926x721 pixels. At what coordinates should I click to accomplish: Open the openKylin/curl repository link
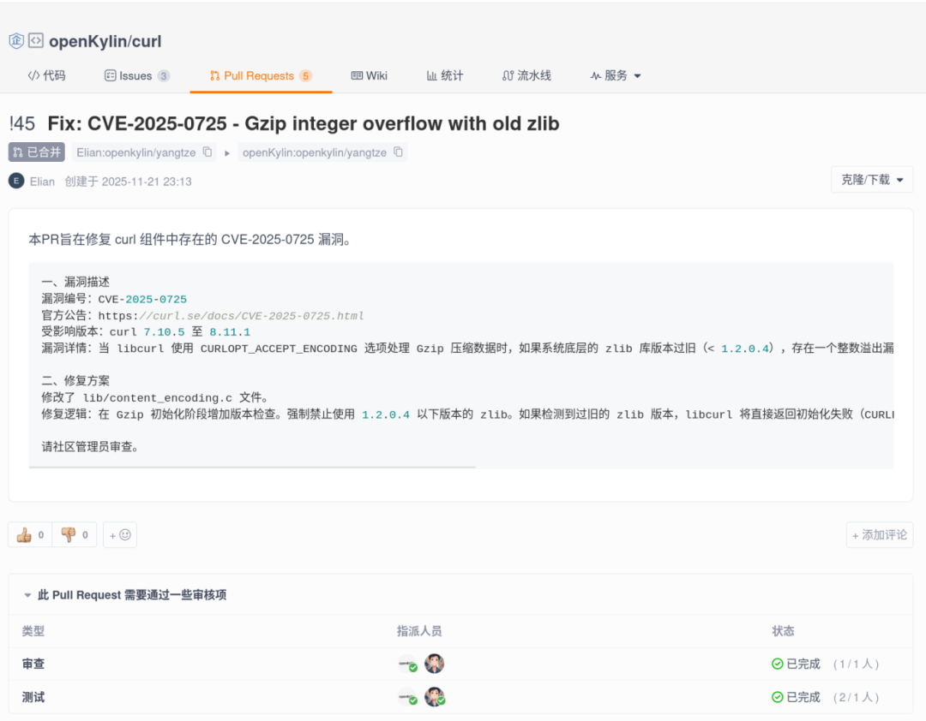pyautogui.click(x=105, y=41)
